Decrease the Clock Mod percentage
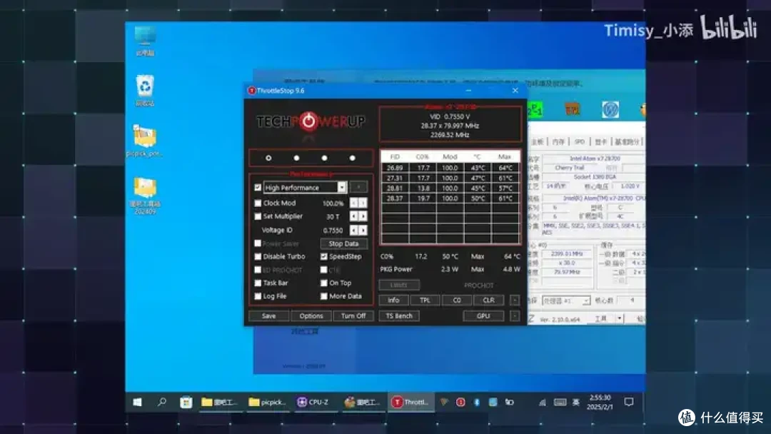771x434 pixels. 354,203
